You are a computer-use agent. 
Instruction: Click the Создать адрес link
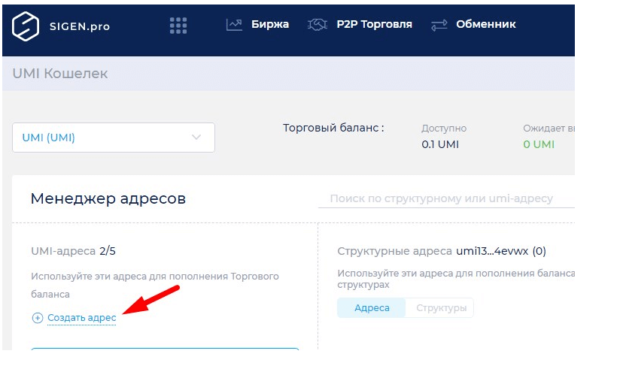pos(81,318)
